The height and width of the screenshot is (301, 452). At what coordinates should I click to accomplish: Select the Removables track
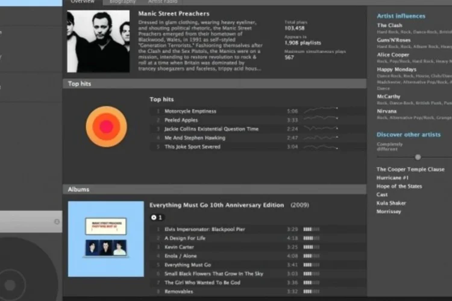(179, 292)
